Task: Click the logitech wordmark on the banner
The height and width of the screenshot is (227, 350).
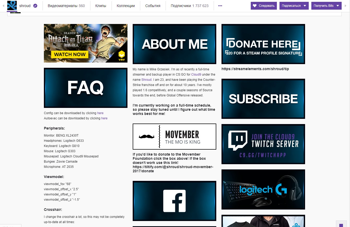Action: point(256,190)
